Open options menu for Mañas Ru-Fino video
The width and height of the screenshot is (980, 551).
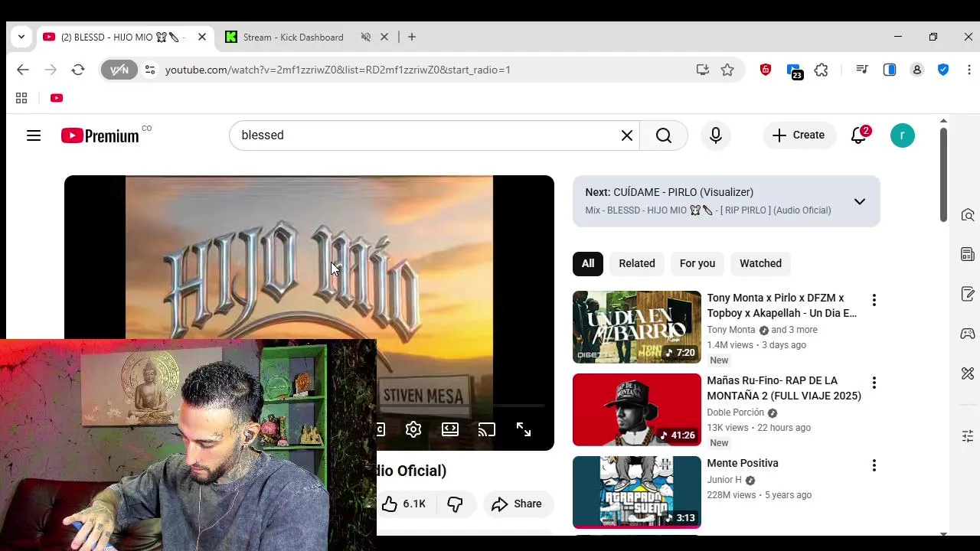pyautogui.click(x=874, y=383)
